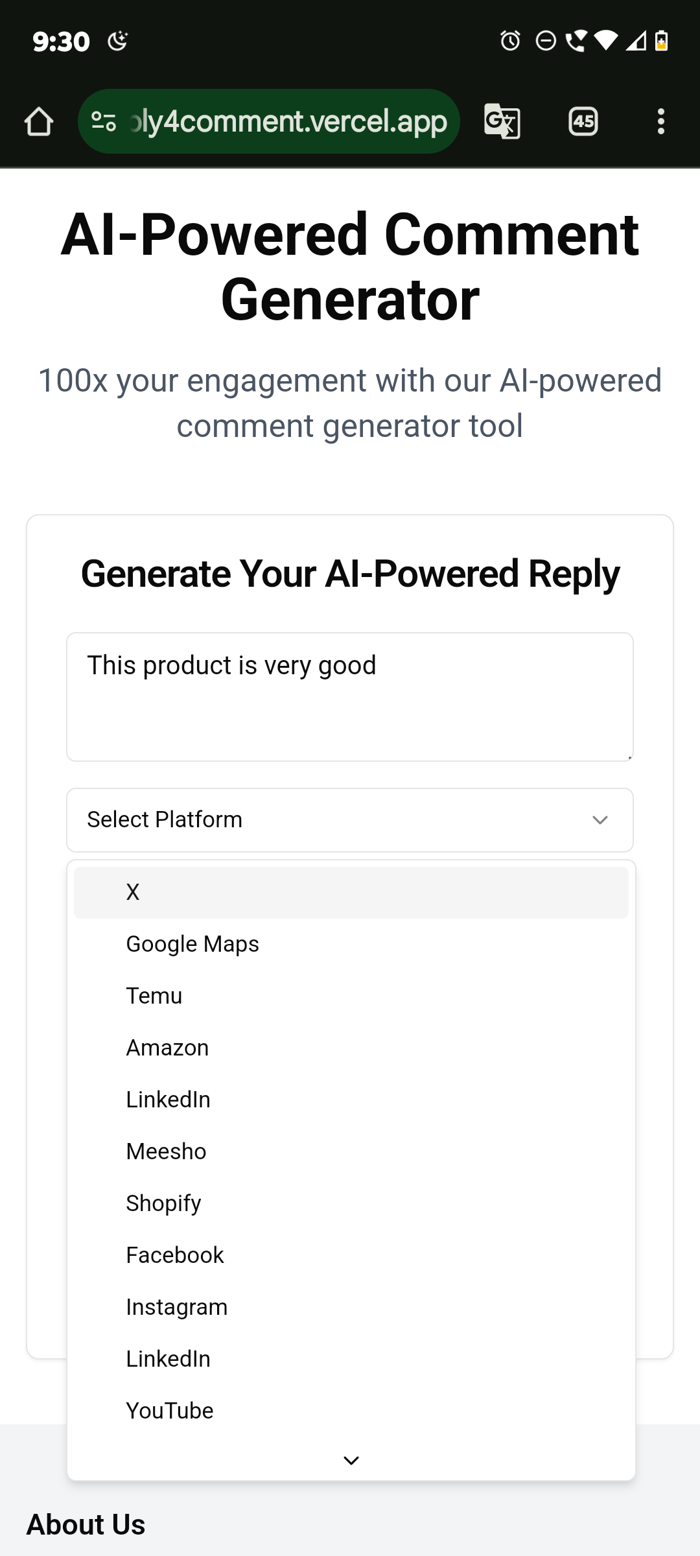700x1556 pixels.
Task: Choose X from the platform list
Action: [x=351, y=892]
